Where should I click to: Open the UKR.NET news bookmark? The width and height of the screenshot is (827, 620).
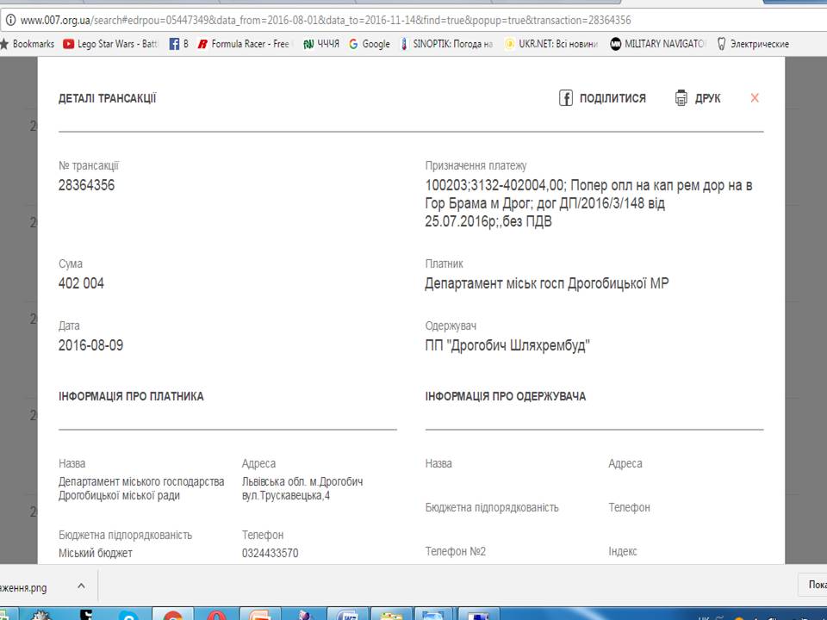[x=551, y=44]
